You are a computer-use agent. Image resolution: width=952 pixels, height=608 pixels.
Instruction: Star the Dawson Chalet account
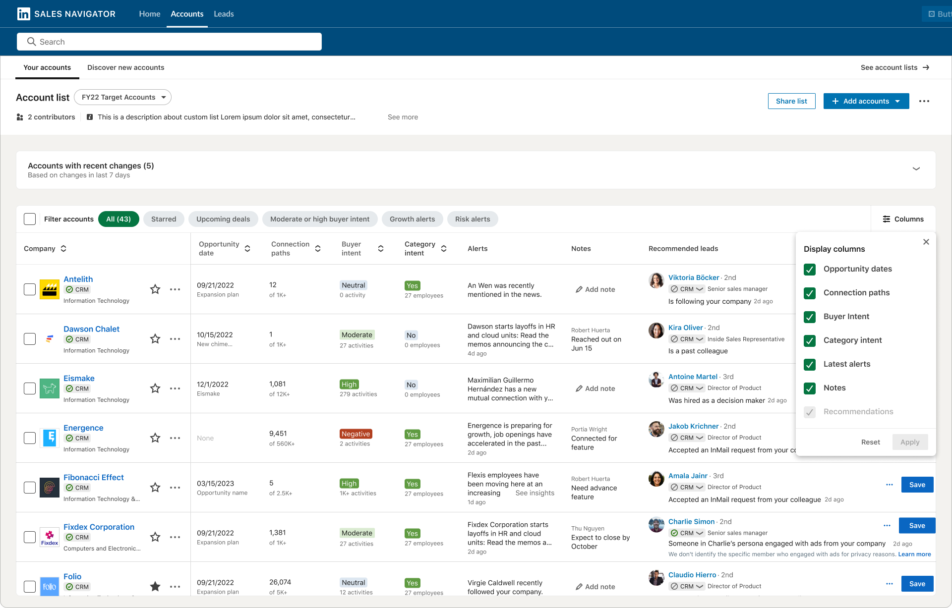(x=155, y=339)
